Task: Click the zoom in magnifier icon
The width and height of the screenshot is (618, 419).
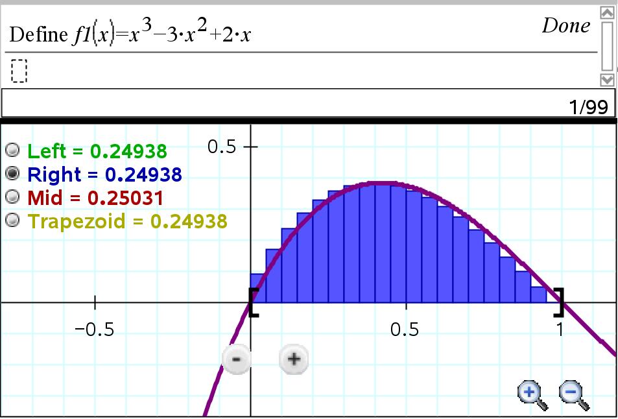Action: click(530, 393)
